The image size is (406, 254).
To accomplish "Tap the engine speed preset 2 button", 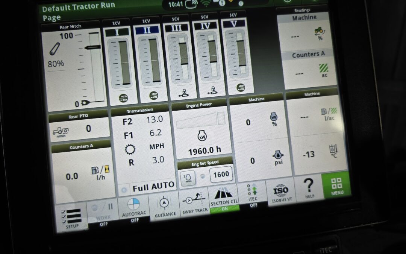I will coord(188,178).
